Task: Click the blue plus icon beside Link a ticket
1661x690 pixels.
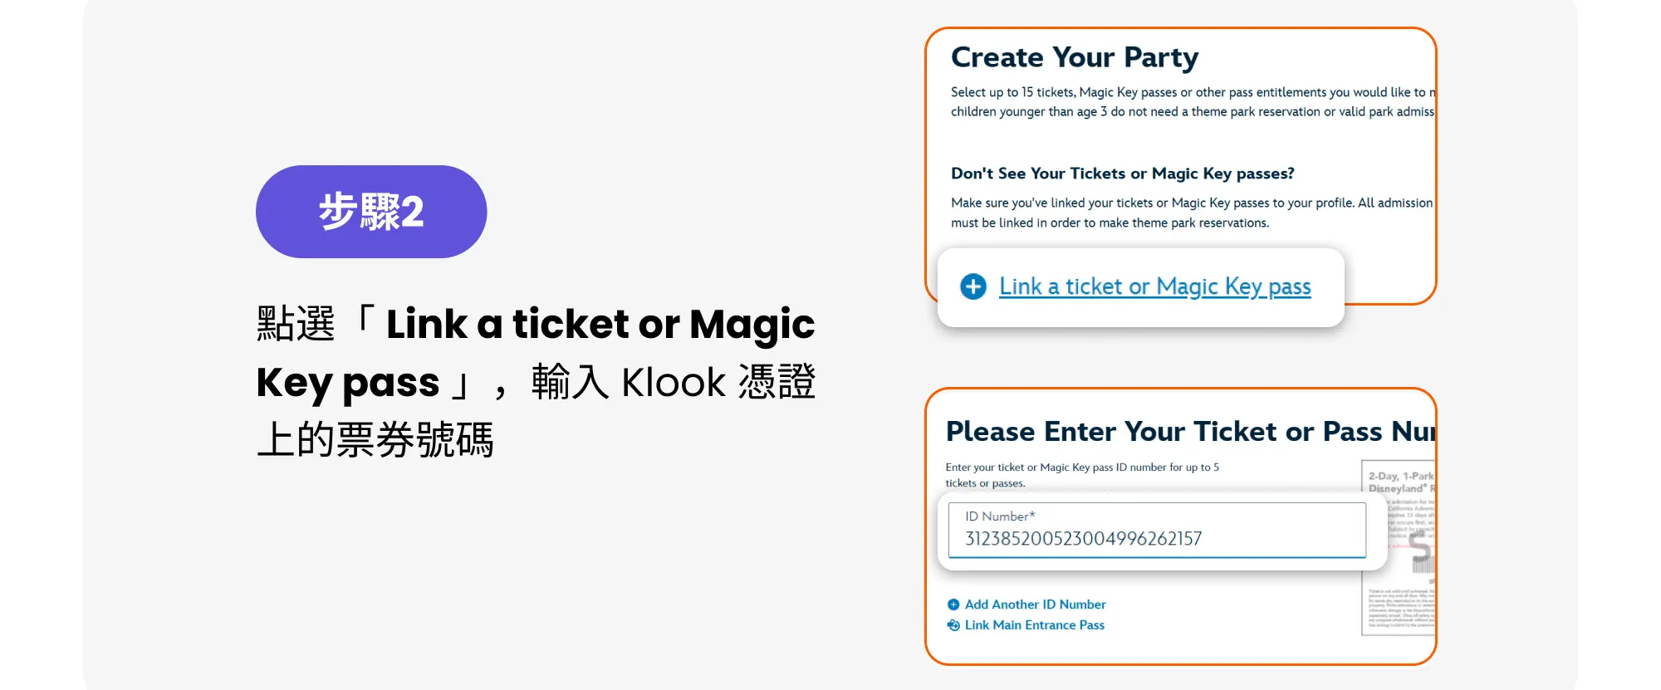Action: 973,286
